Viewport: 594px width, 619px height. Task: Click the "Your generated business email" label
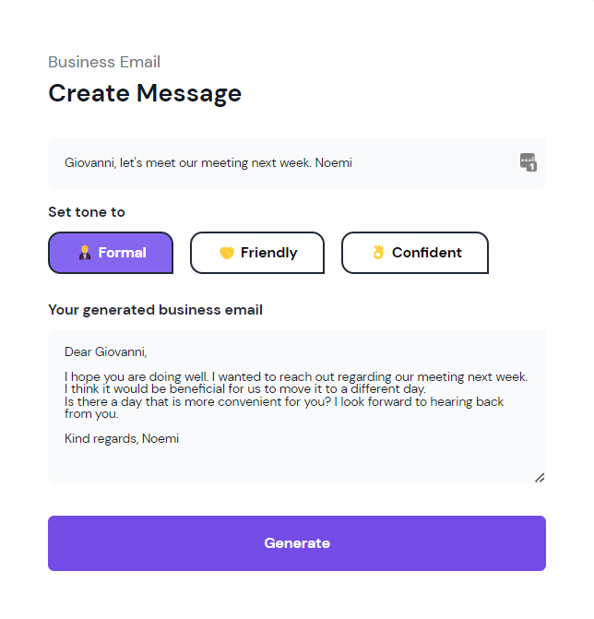(155, 310)
